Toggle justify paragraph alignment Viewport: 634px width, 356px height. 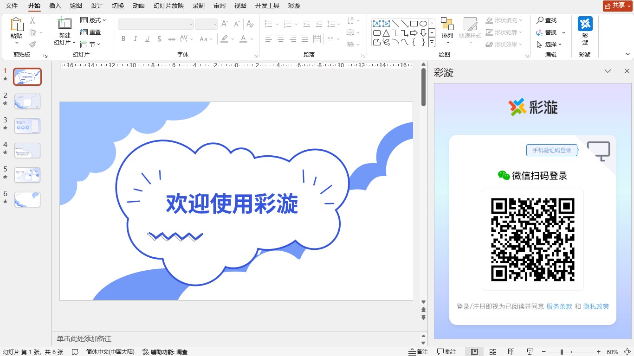point(305,39)
